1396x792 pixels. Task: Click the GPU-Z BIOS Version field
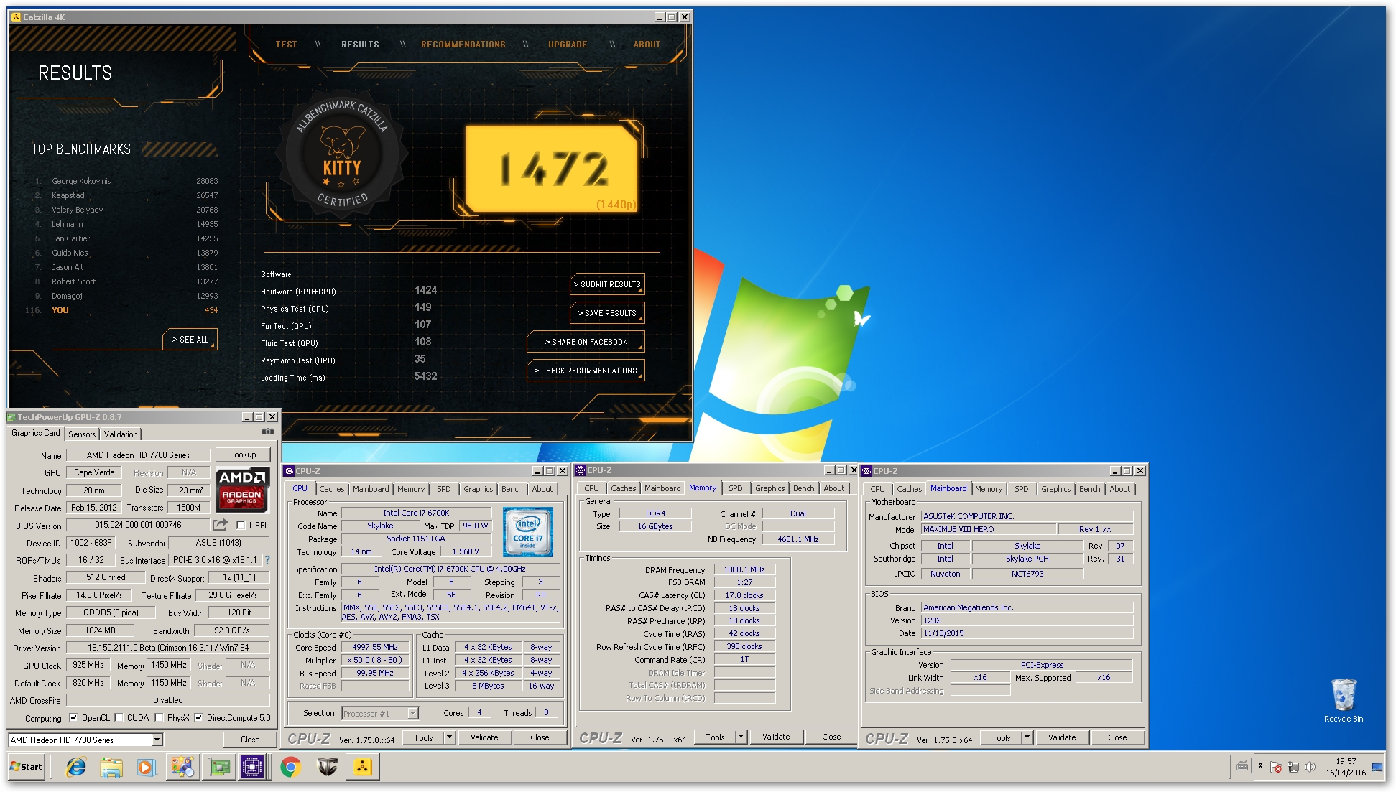coord(138,525)
